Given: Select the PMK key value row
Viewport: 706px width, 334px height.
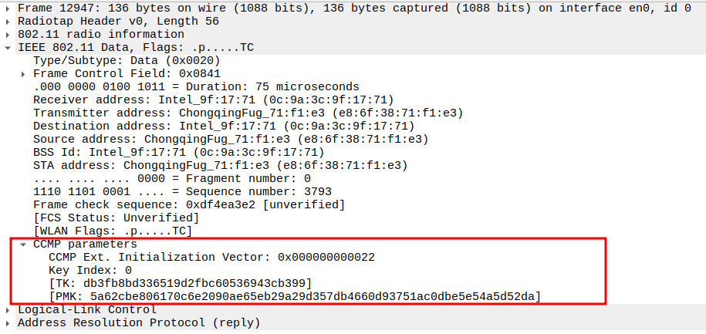Looking at the screenshot, I should [294, 297].
